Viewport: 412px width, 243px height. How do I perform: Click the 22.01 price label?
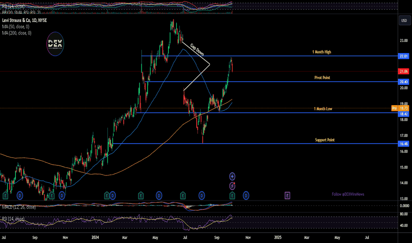[404, 56]
